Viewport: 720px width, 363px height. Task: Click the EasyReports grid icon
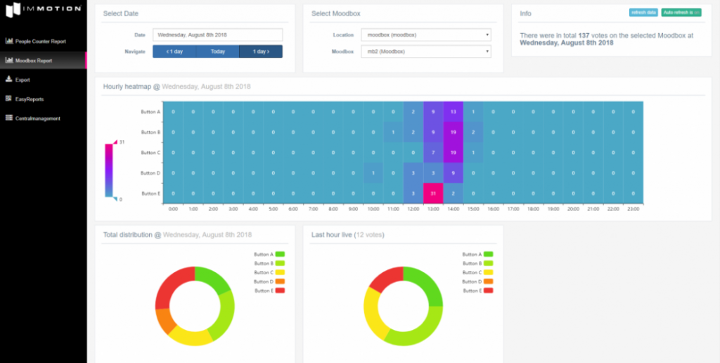8,99
